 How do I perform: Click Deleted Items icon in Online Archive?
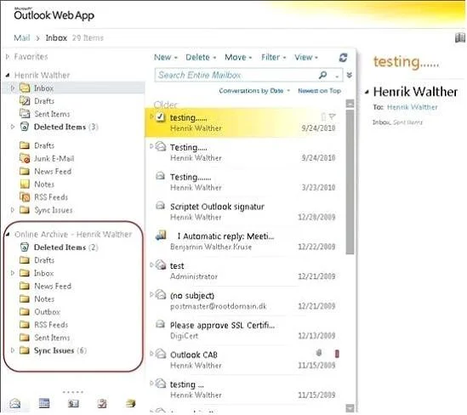pos(25,247)
